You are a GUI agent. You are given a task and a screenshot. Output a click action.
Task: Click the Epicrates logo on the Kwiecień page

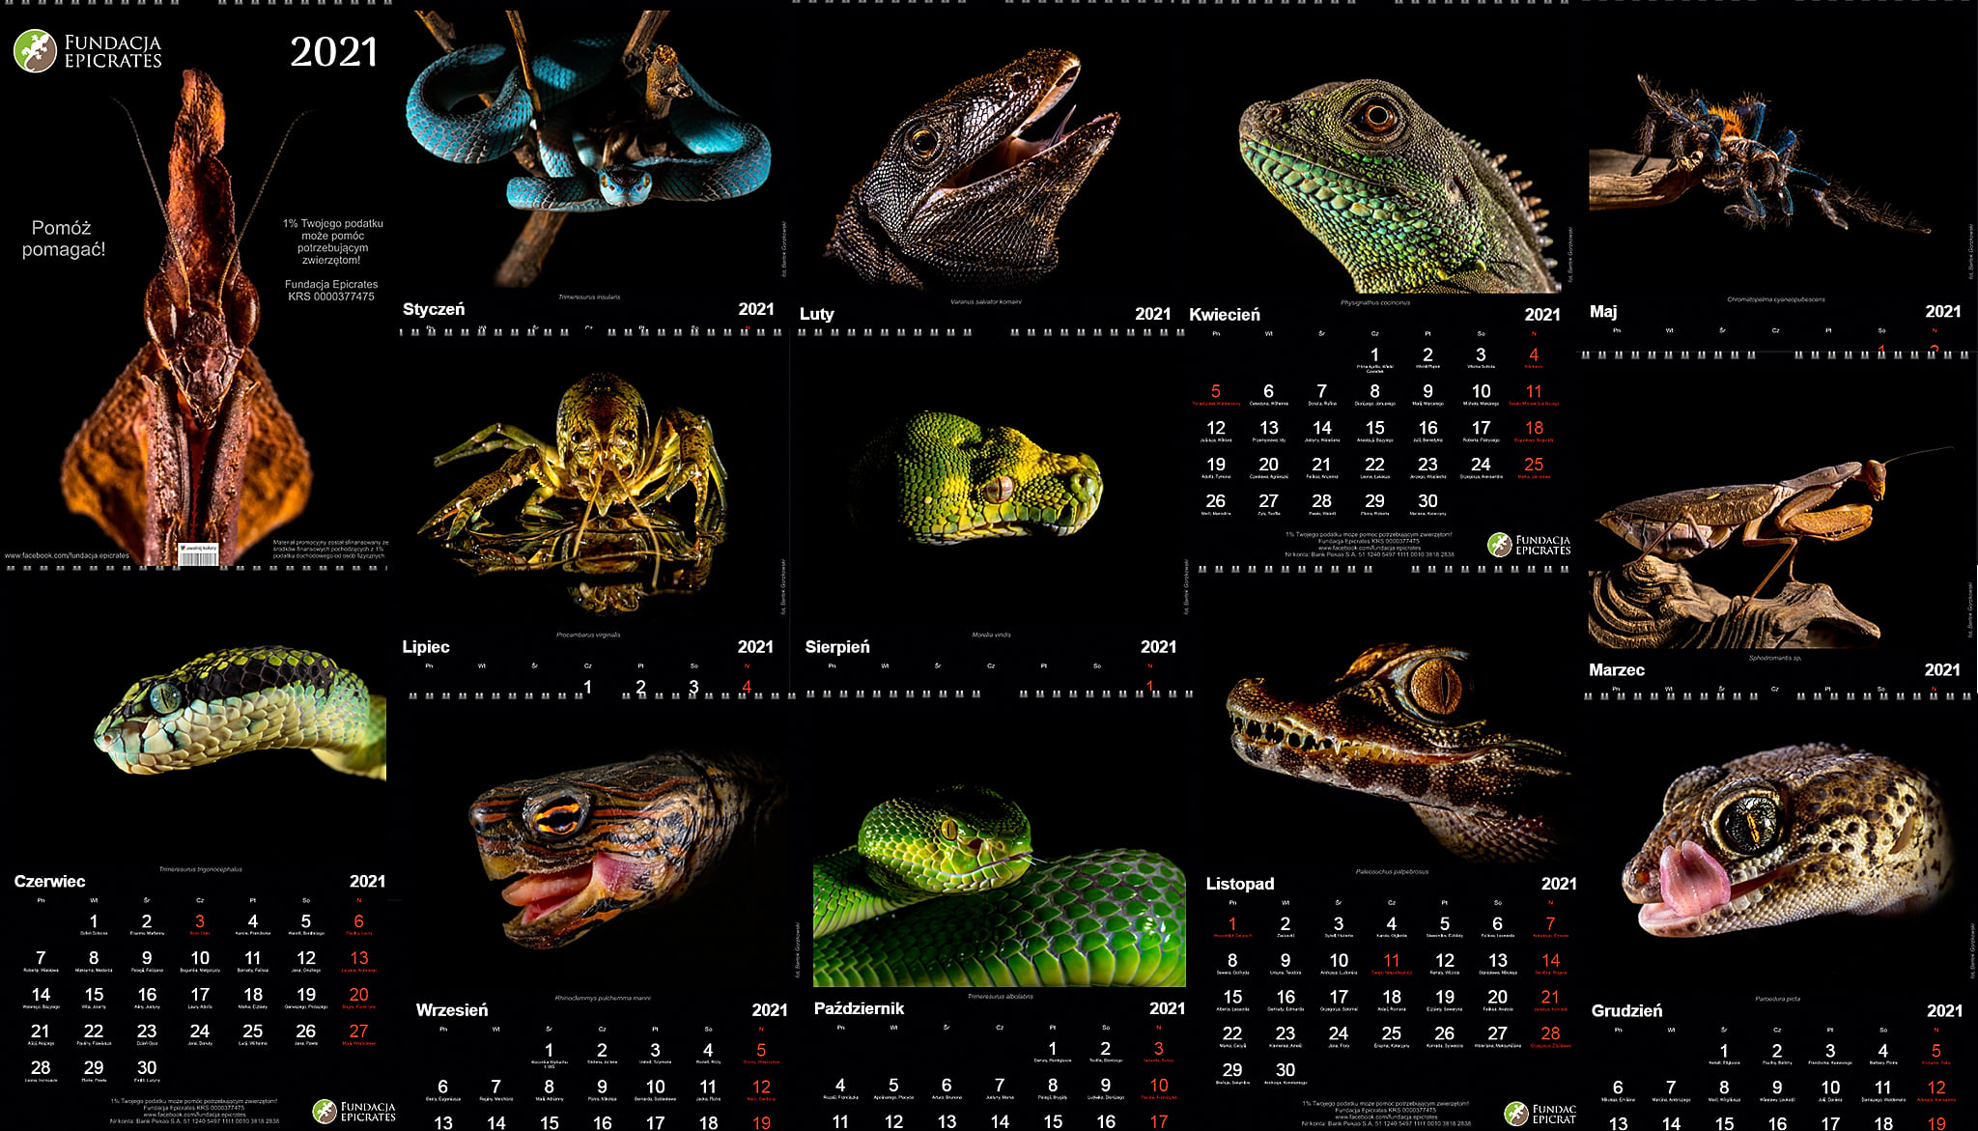pos(1529,545)
